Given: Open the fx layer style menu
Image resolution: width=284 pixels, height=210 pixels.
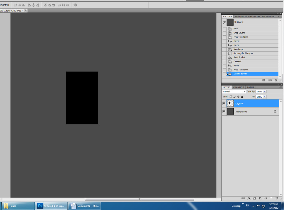Looking at the screenshot, I should [249, 198].
